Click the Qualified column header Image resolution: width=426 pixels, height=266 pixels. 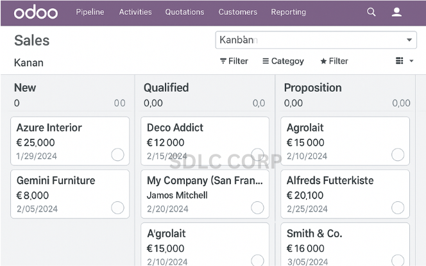pyautogui.click(x=166, y=88)
